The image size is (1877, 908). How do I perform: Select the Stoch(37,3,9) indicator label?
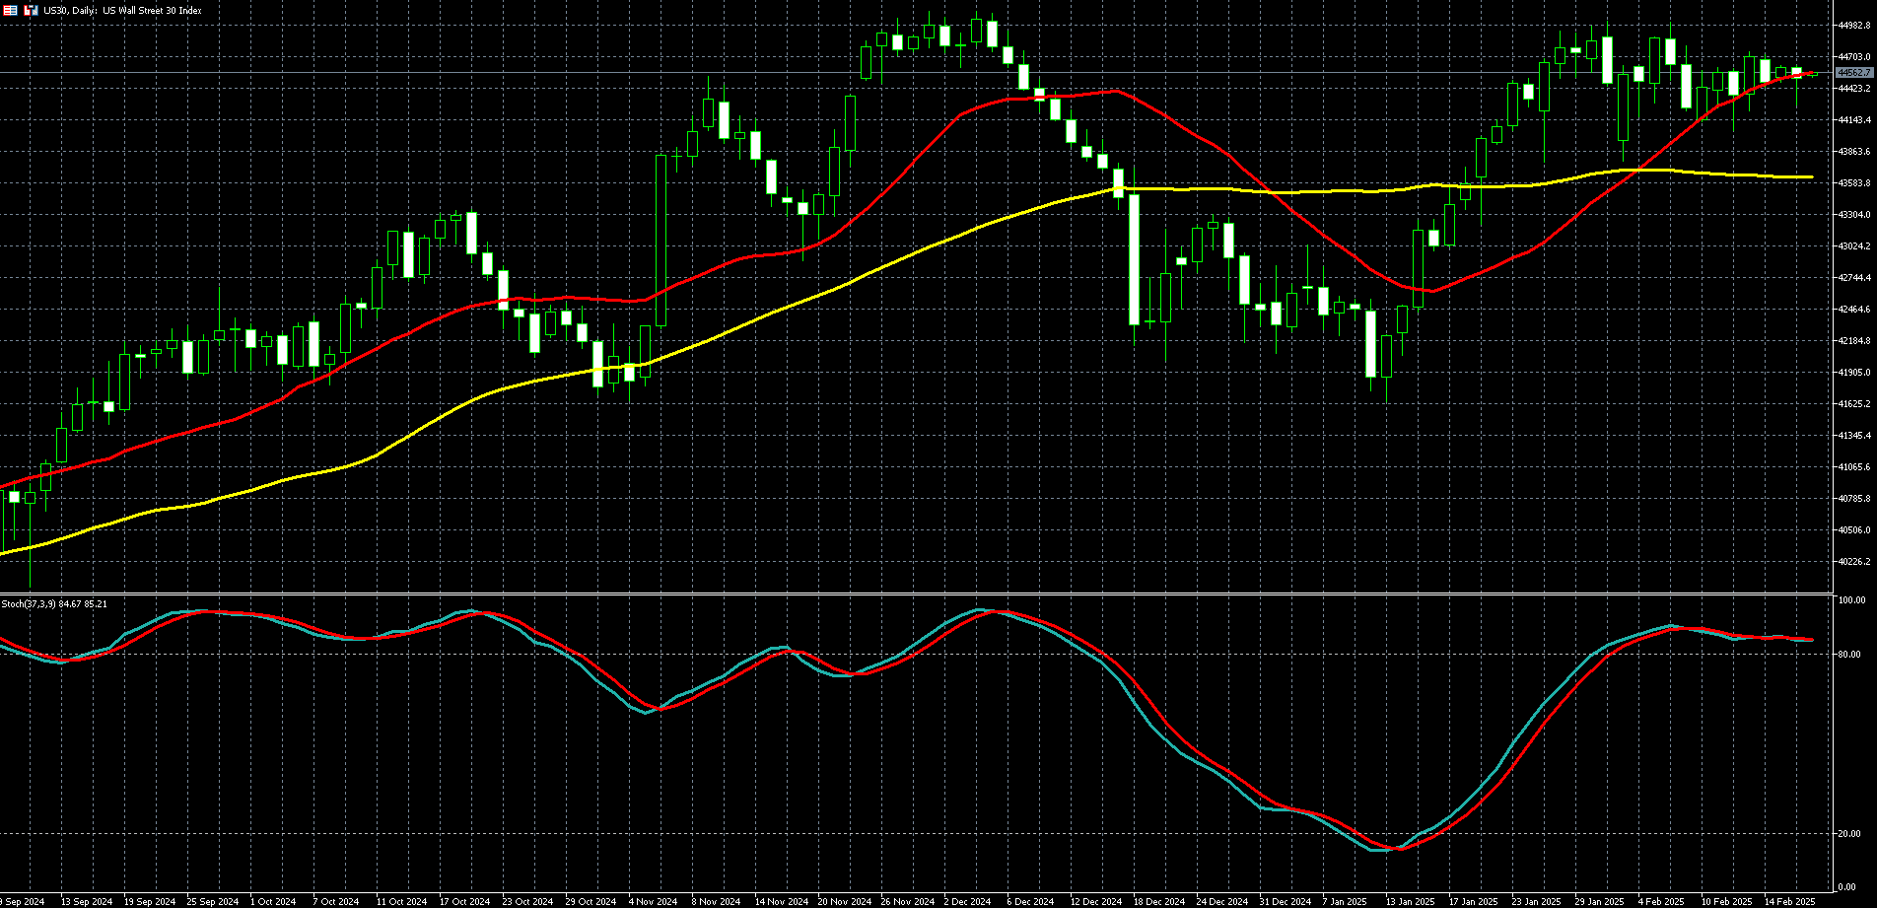(54, 603)
